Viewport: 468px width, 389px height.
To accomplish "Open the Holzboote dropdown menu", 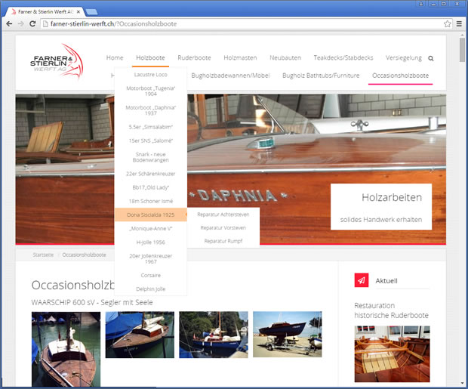I will (x=150, y=57).
